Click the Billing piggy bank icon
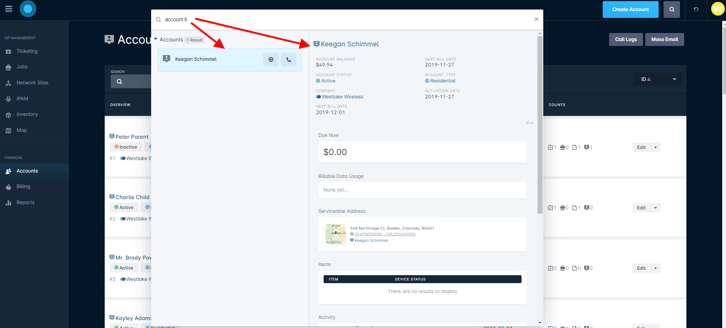Viewport: 726px width, 328px height. [x=8, y=187]
